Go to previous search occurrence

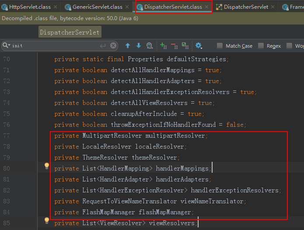click(128, 46)
